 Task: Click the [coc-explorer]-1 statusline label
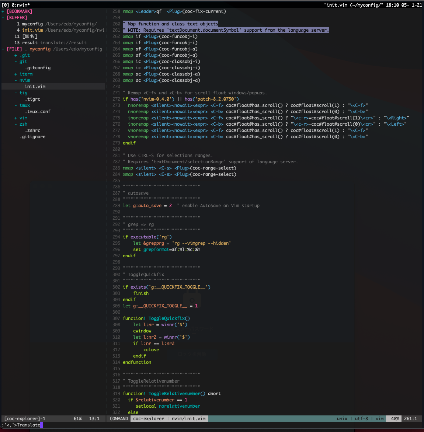[25, 418]
